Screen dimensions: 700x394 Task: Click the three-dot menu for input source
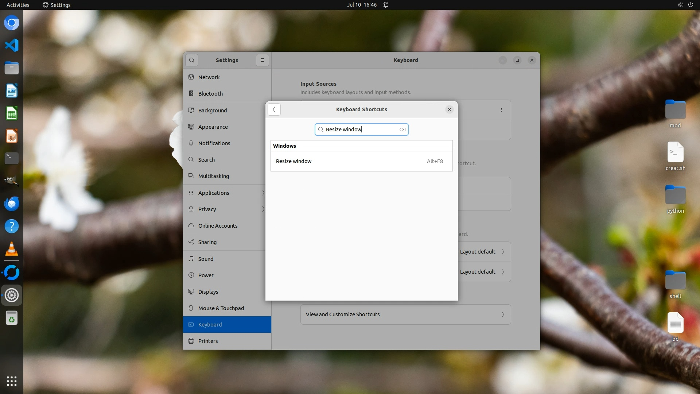tap(501, 110)
